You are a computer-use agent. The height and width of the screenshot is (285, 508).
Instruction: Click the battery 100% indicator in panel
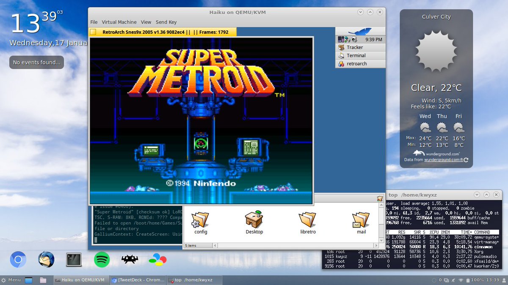click(x=475, y=280)
